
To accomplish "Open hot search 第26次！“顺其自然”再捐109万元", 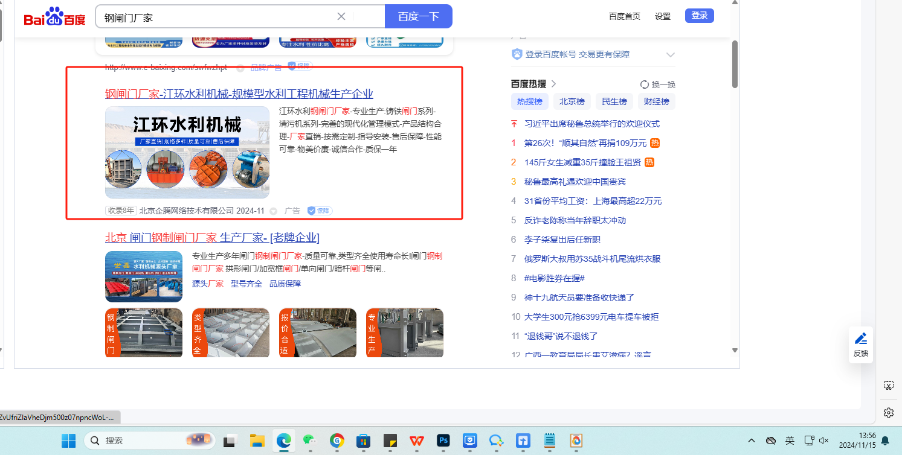I will coord(585,143).
